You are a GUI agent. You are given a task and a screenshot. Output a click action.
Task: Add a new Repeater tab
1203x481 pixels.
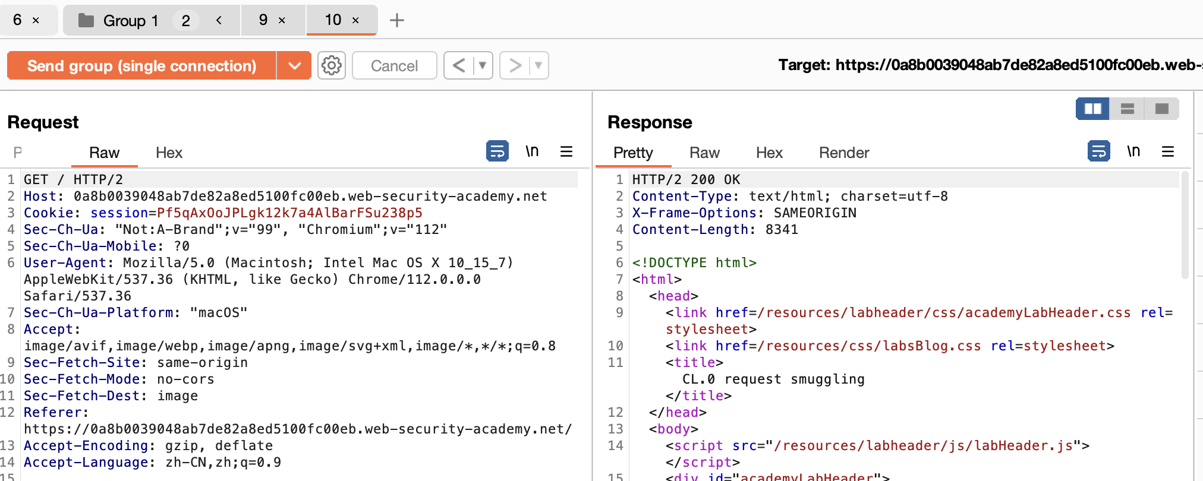396,20
